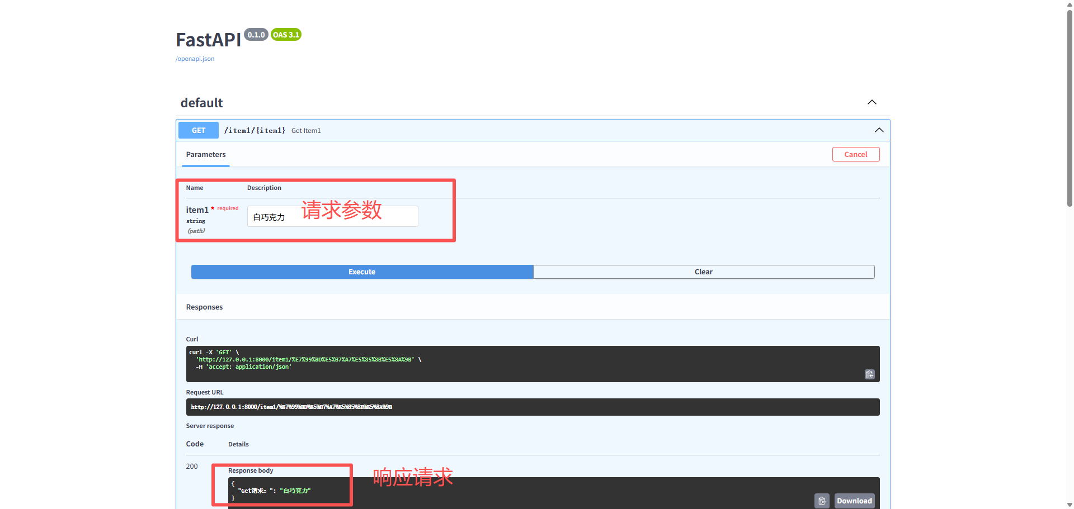Click Cancel to exit try-it-out mode
The width and height of the screenshot is (1074, 509).
coord(856,154)
